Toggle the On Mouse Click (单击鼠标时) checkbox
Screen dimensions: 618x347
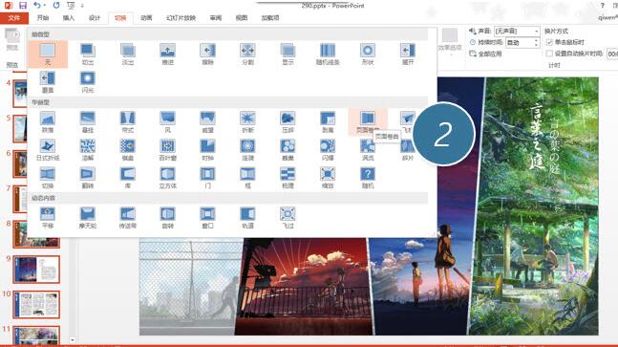[549, 42]
